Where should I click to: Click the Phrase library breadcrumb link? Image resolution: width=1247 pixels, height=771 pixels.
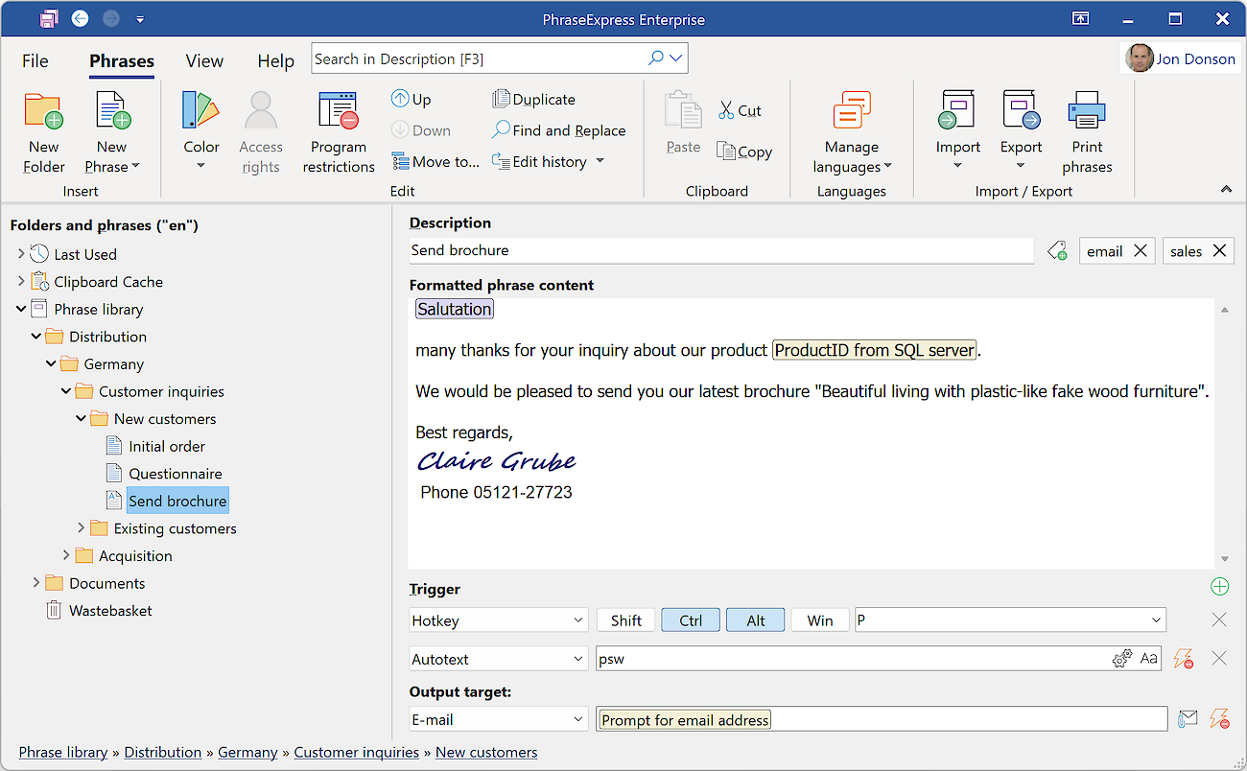(63, 753)
